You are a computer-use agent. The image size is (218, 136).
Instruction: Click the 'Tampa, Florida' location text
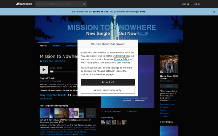coord(167,81)
